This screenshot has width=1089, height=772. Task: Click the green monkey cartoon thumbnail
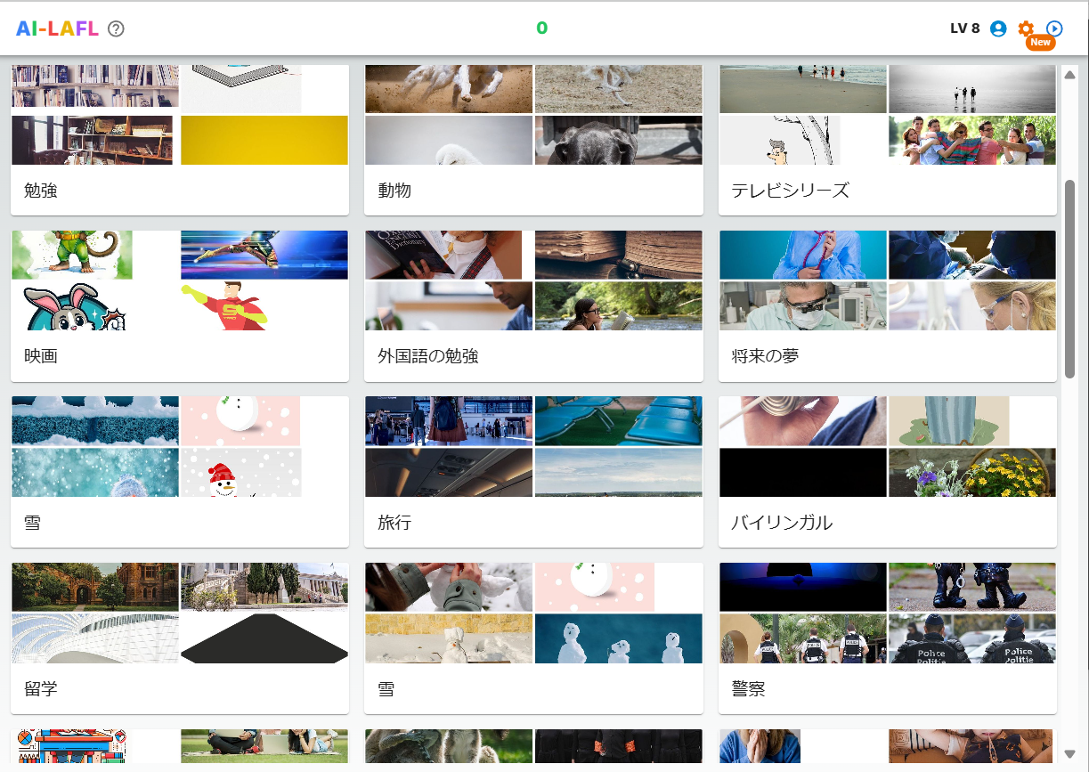point(72,255)
